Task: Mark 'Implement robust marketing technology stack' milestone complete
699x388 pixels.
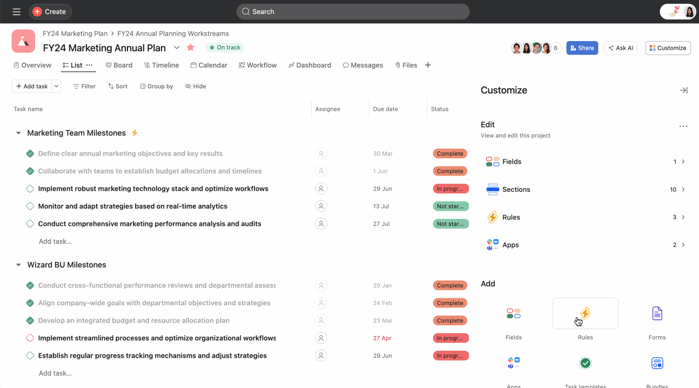Action: pos(30,189)
